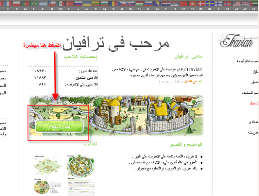Screen dimensions: 259x196
Task: Choose the United States flag icon
Action: pyautogui.click(x=236, y=4)
